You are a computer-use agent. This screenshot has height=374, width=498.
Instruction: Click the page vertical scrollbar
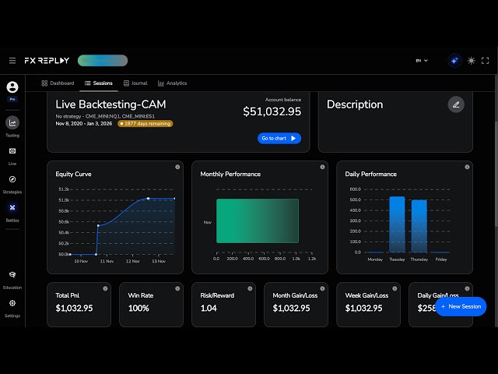pos(496,173)
